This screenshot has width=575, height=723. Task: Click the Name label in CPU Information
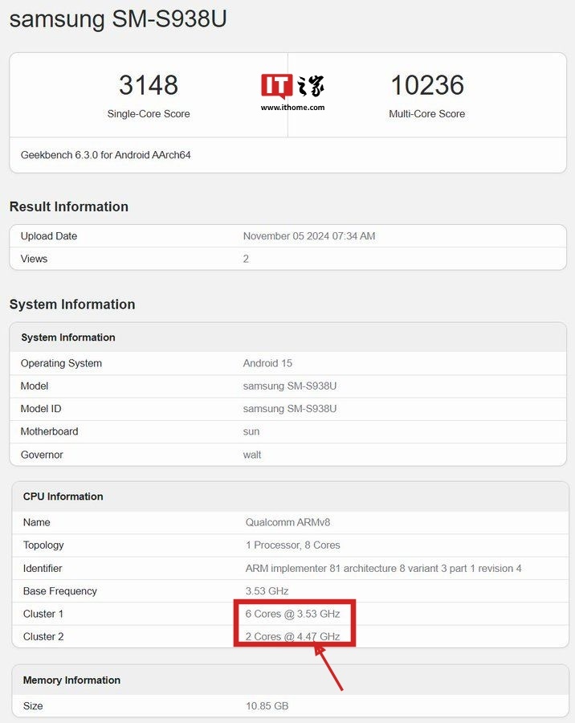pos(37,522)
